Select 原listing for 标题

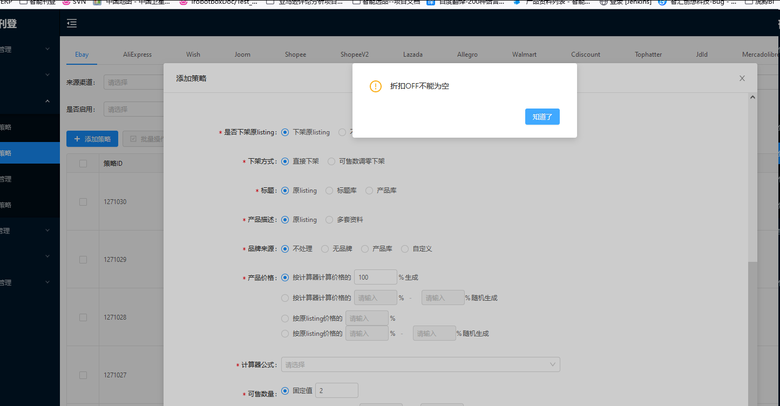pos(285,191)
